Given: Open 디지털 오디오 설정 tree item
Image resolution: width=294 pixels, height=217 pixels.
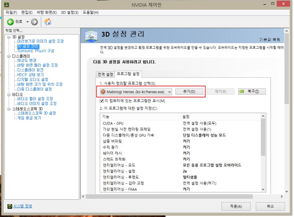Looking at the screenshot, I should point(33,80).
